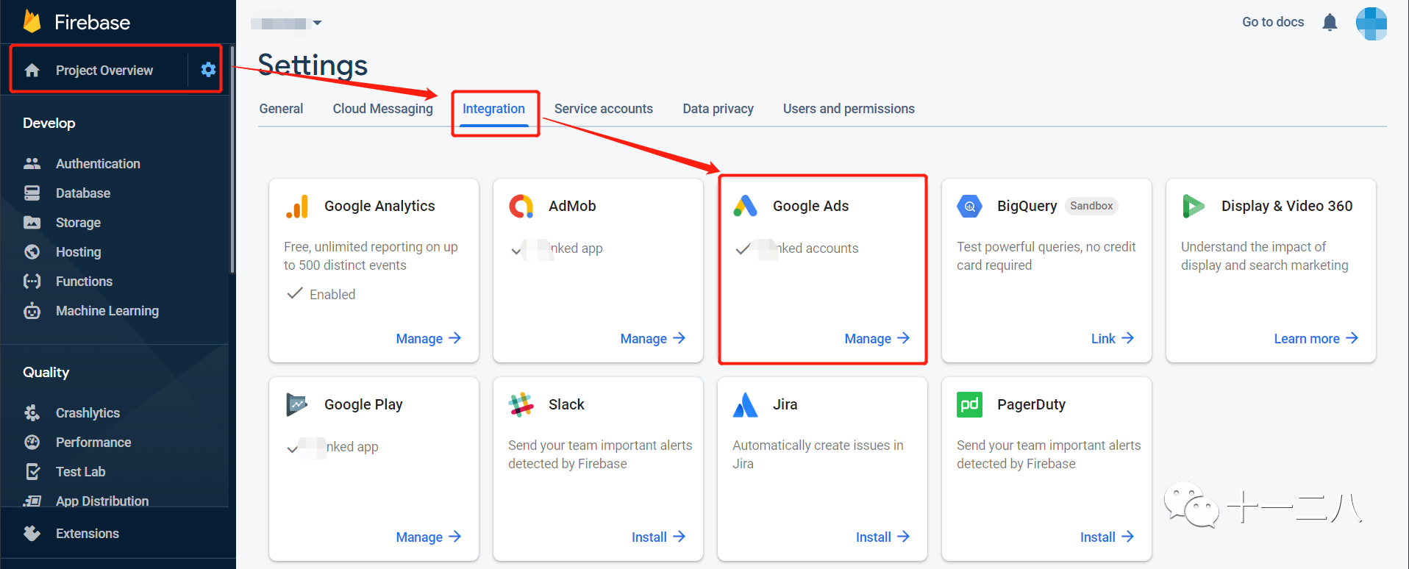Click the Quality section header

(x=46, y=372)
